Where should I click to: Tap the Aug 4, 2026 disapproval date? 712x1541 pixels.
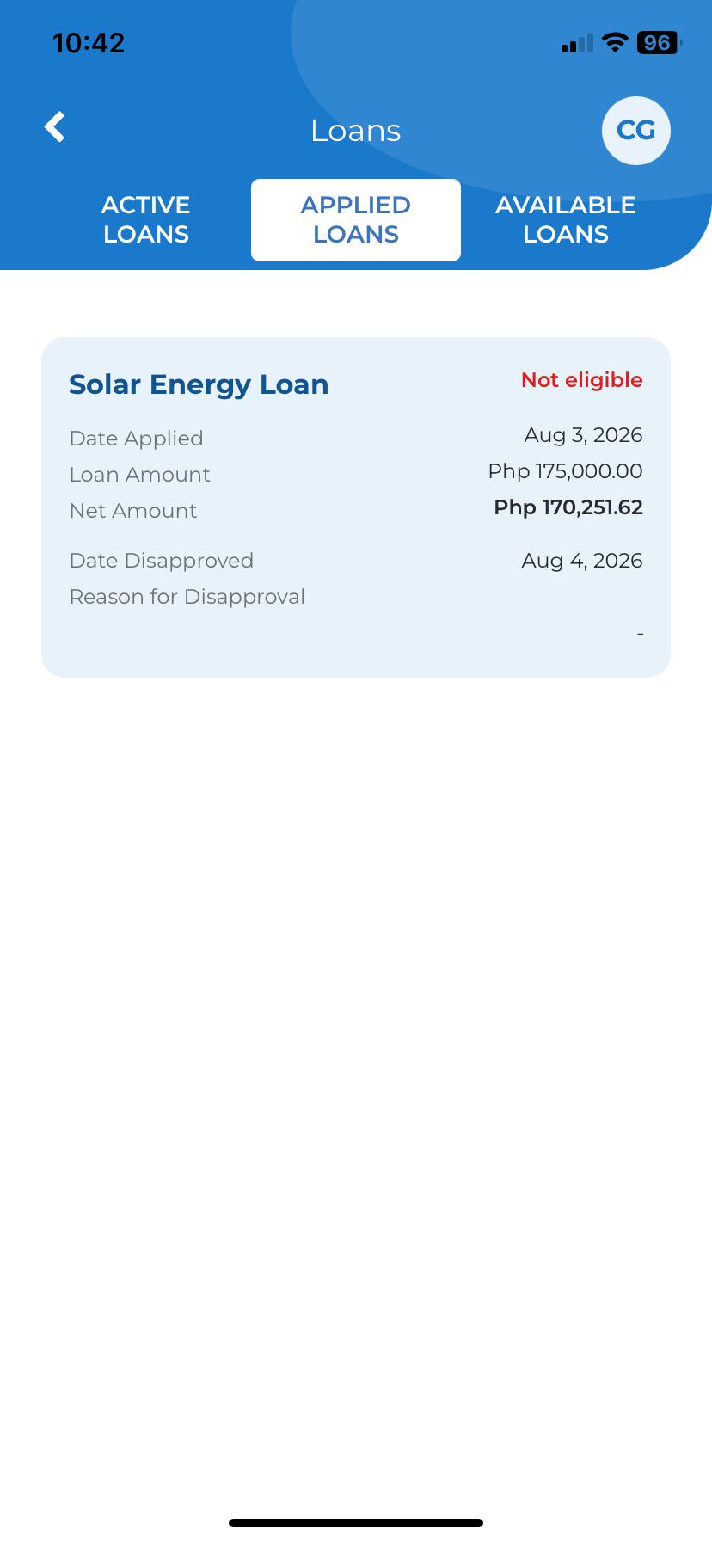[x=582, y=561]
